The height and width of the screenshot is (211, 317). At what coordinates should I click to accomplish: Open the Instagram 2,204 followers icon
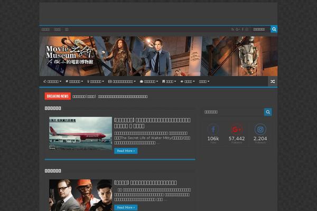[x=260, y=129]
